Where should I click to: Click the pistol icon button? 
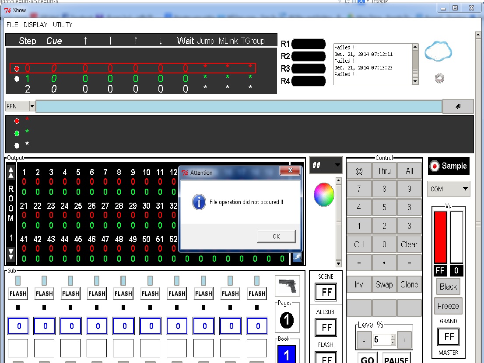(288, 286)
